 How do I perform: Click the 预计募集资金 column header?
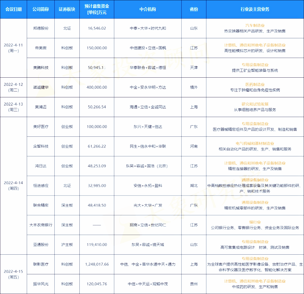tap(97, 9)
